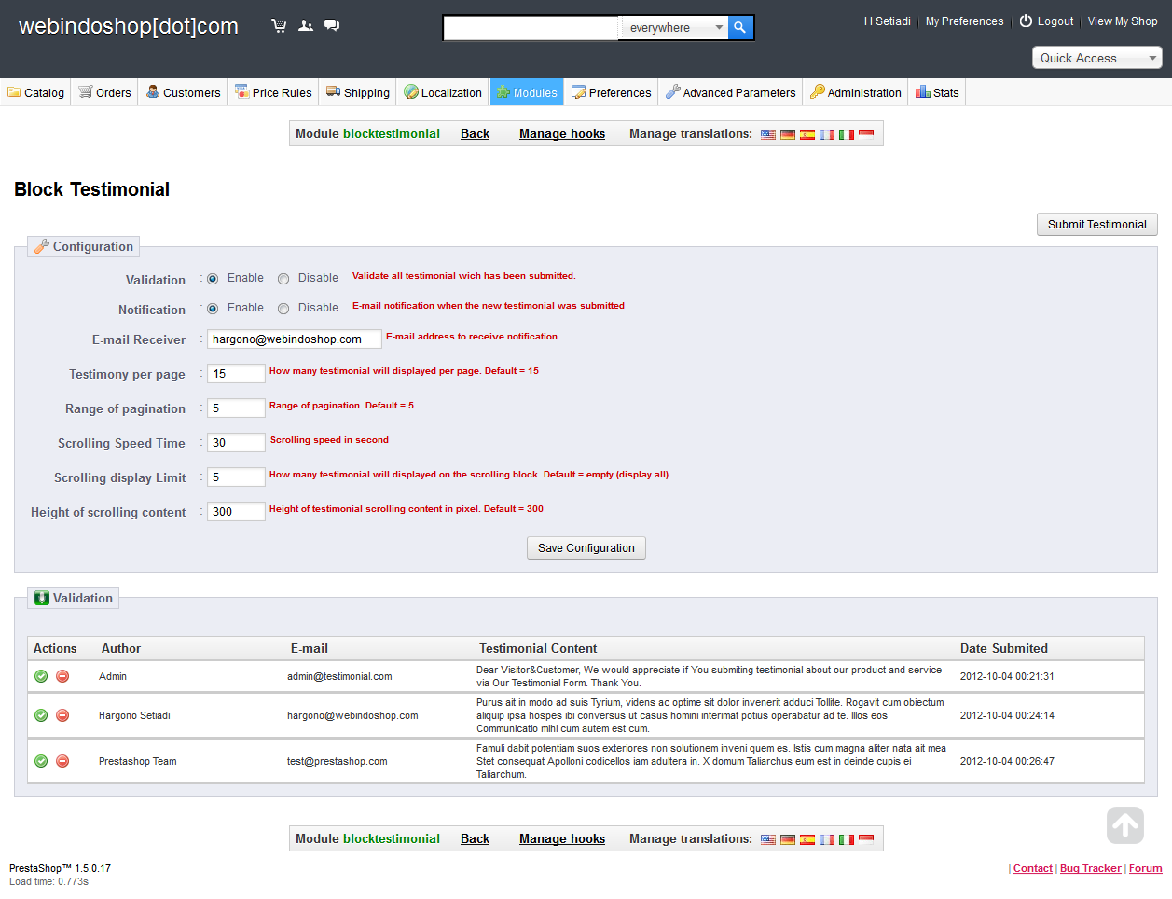
Task: Click the Scrolling Speed Time input field
Action: click(x=236, y=442)
